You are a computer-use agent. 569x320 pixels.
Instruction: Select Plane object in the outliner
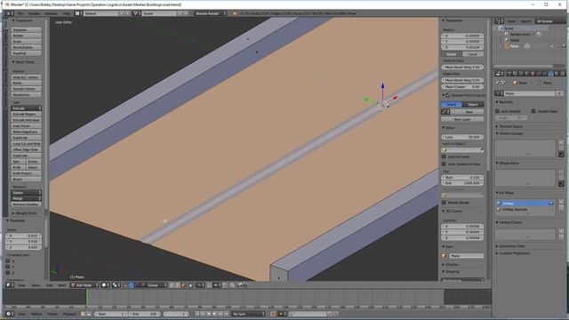[x=514, y=46]
